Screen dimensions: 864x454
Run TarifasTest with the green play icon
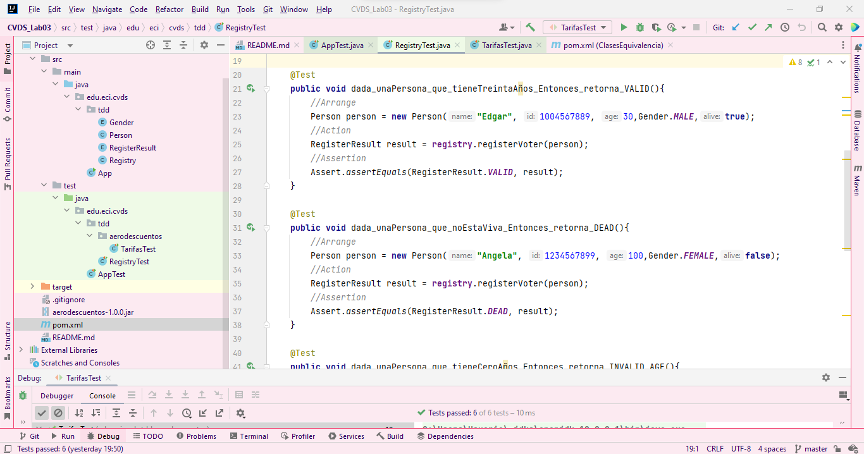click(624, 27)
